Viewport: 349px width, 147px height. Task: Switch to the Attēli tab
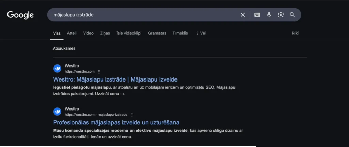[72, 33]
